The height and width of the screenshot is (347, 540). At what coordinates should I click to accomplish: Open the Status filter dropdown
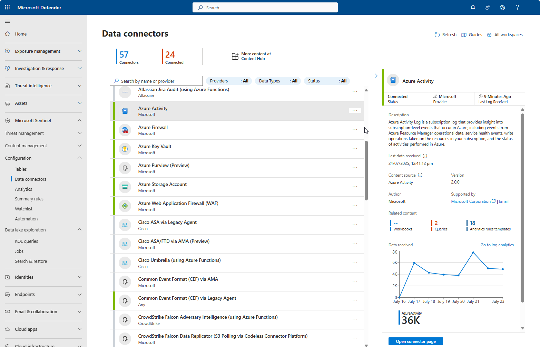pos(327,81)
